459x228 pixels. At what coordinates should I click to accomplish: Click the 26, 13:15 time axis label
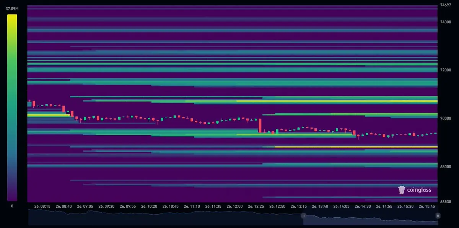(x=299, y=206)
